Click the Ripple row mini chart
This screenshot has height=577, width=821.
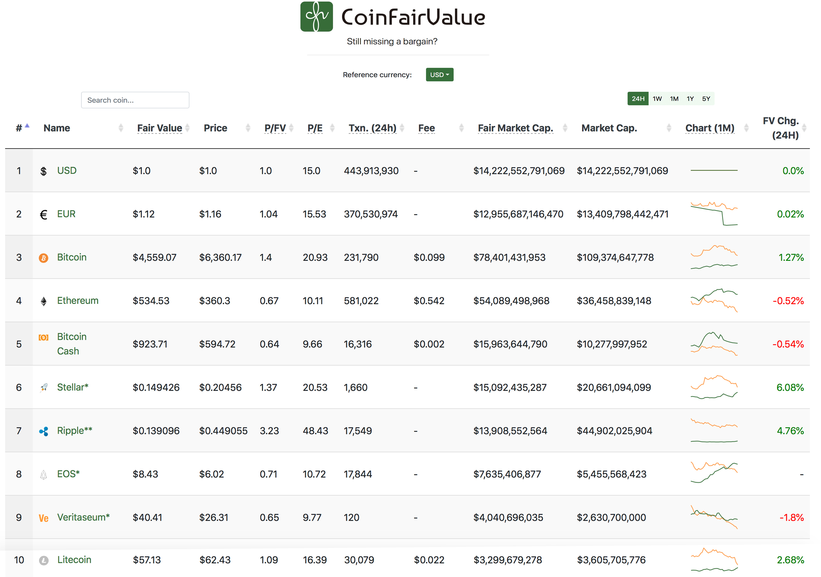714,430
